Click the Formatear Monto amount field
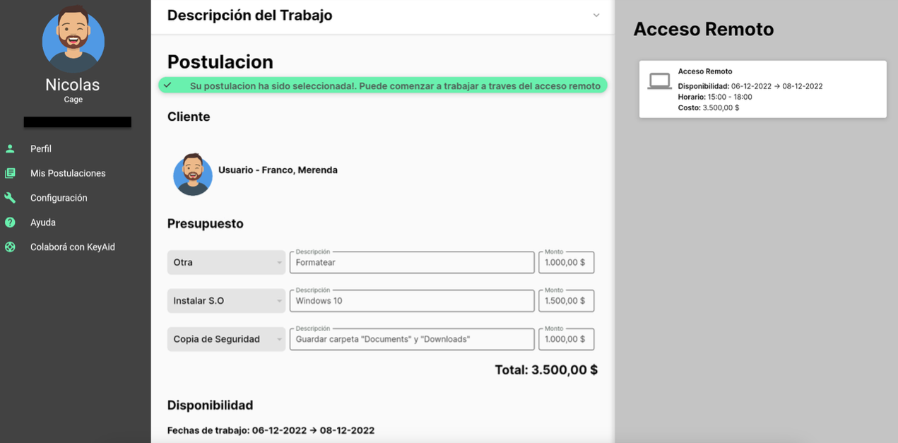This screenshot has height=443, width=898. point(566,262)
